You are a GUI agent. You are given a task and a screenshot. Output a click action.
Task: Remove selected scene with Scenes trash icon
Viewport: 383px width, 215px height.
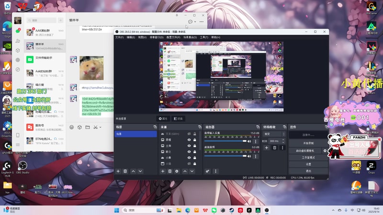pos(125,171)
